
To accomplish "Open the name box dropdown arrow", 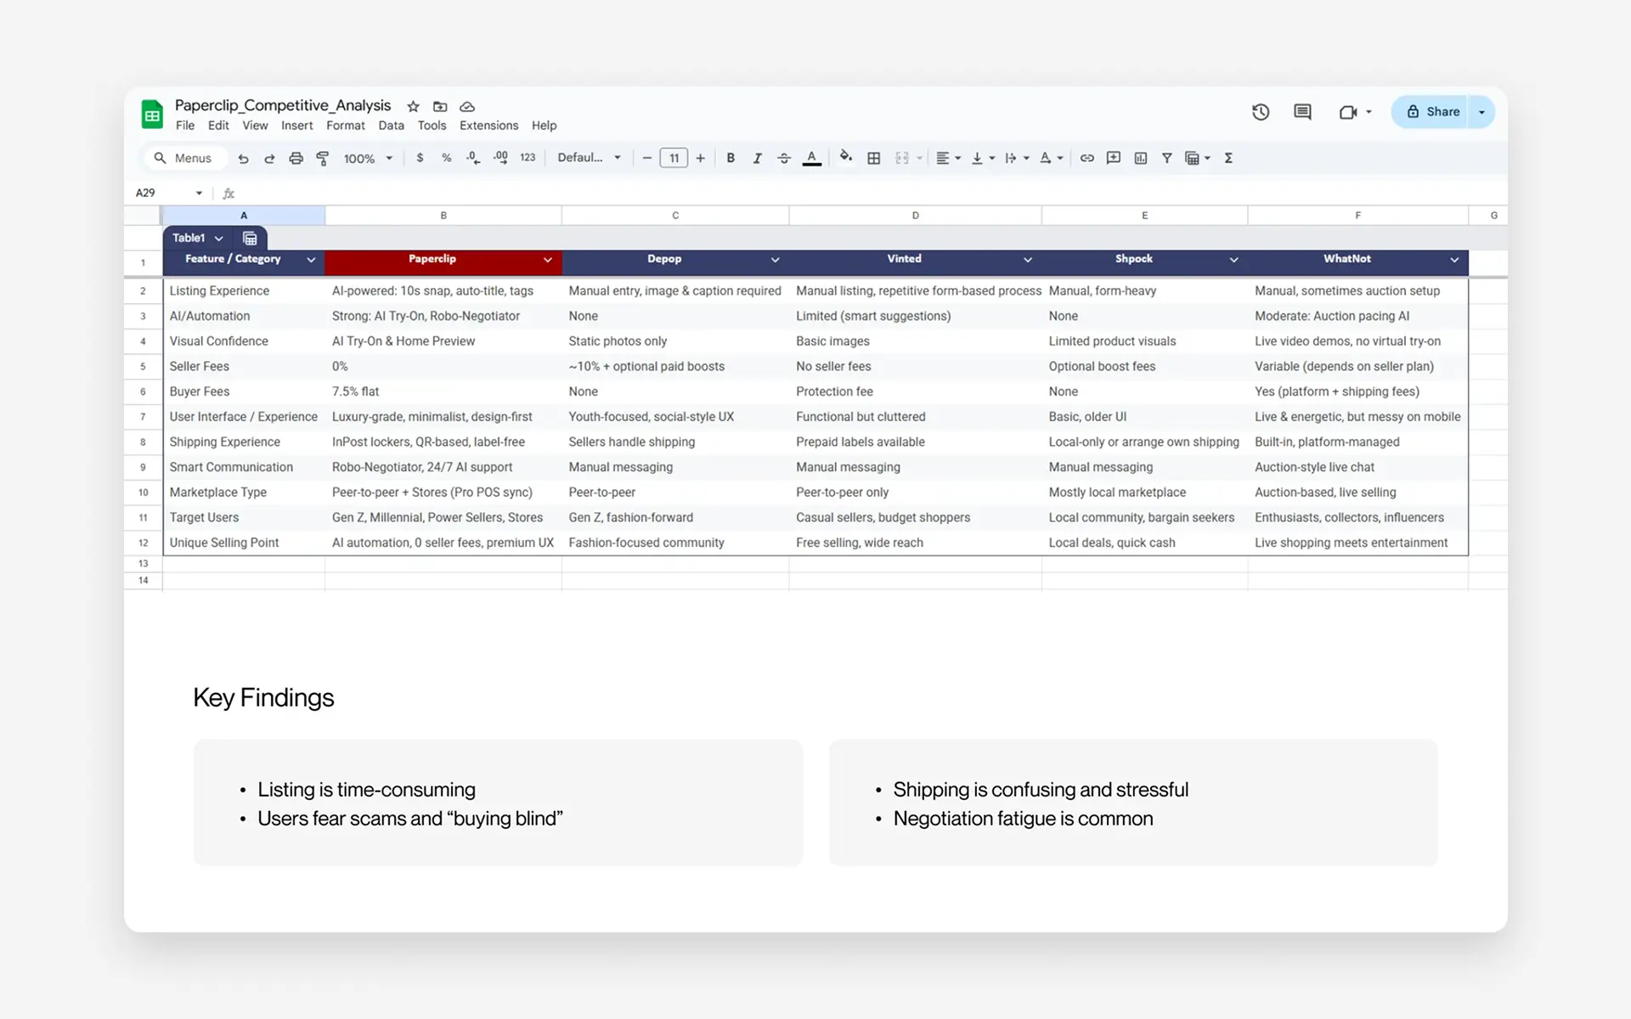I will pyautogui.click(x=199, y=194).
